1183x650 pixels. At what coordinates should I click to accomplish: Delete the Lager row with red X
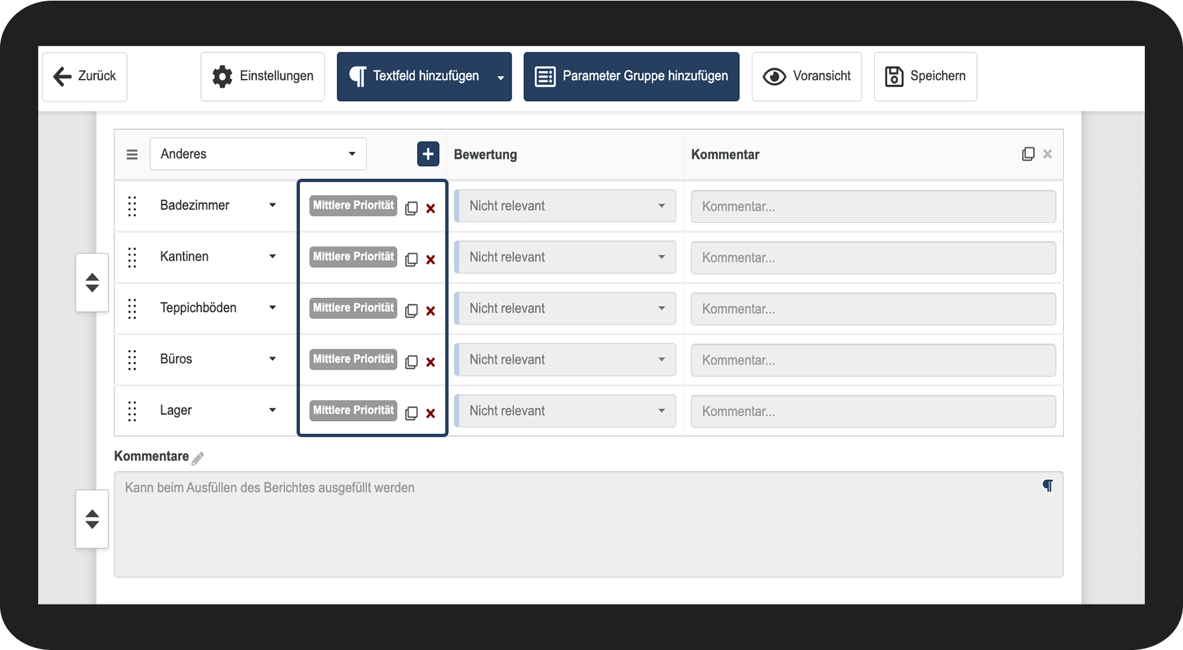point(430,414)
